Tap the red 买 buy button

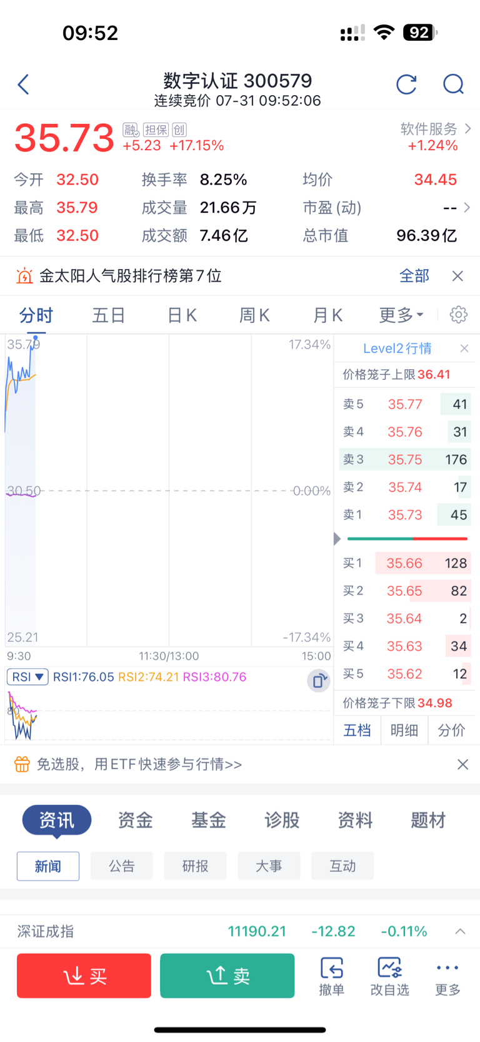[x=84, y=976]
